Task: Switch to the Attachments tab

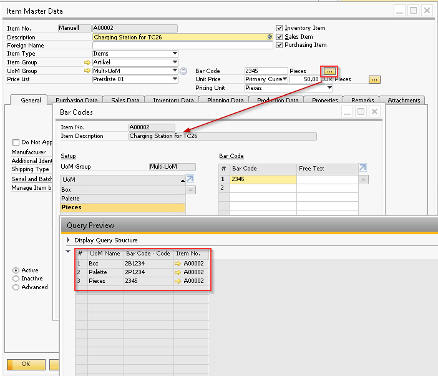Action: click(404, 101)
